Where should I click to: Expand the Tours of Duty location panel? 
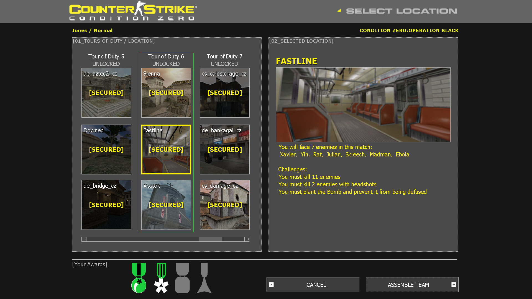coord(114,41)
